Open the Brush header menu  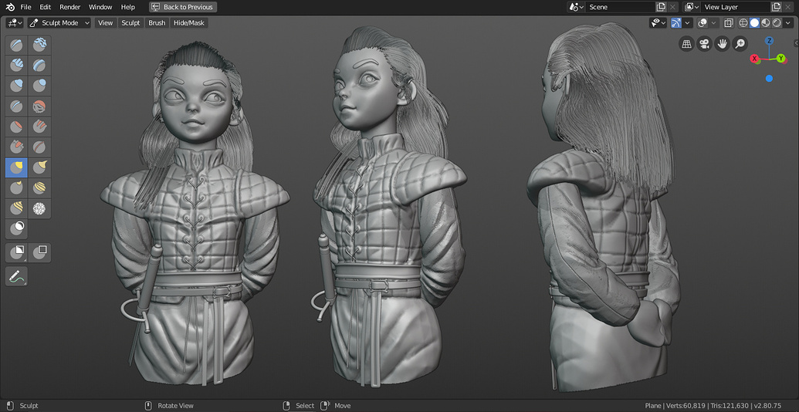coord(157,23)
